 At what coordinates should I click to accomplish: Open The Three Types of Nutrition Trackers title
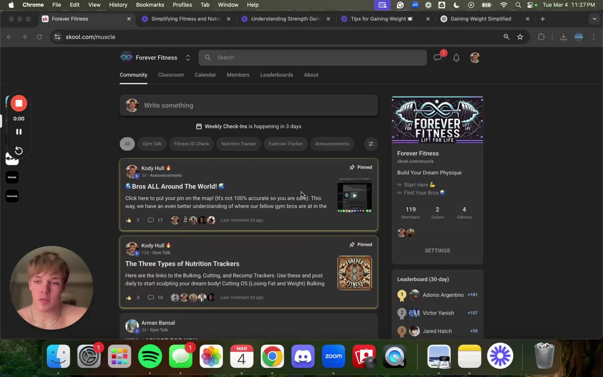click(182, 264)
